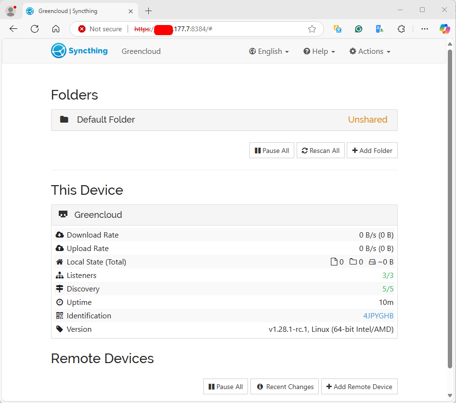Click the Listeners network icon
The image size is (456, 403).
click(x=60, y=275)
